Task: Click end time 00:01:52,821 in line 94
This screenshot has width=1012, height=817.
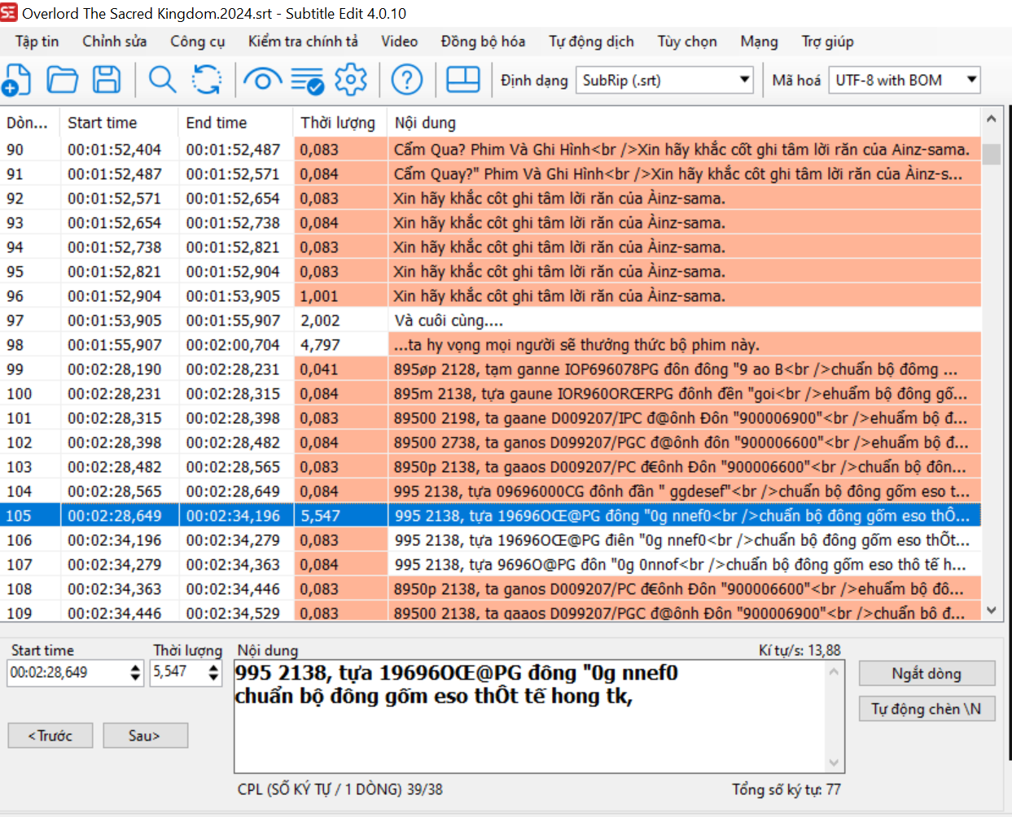Action: click(x=233, y=247)
